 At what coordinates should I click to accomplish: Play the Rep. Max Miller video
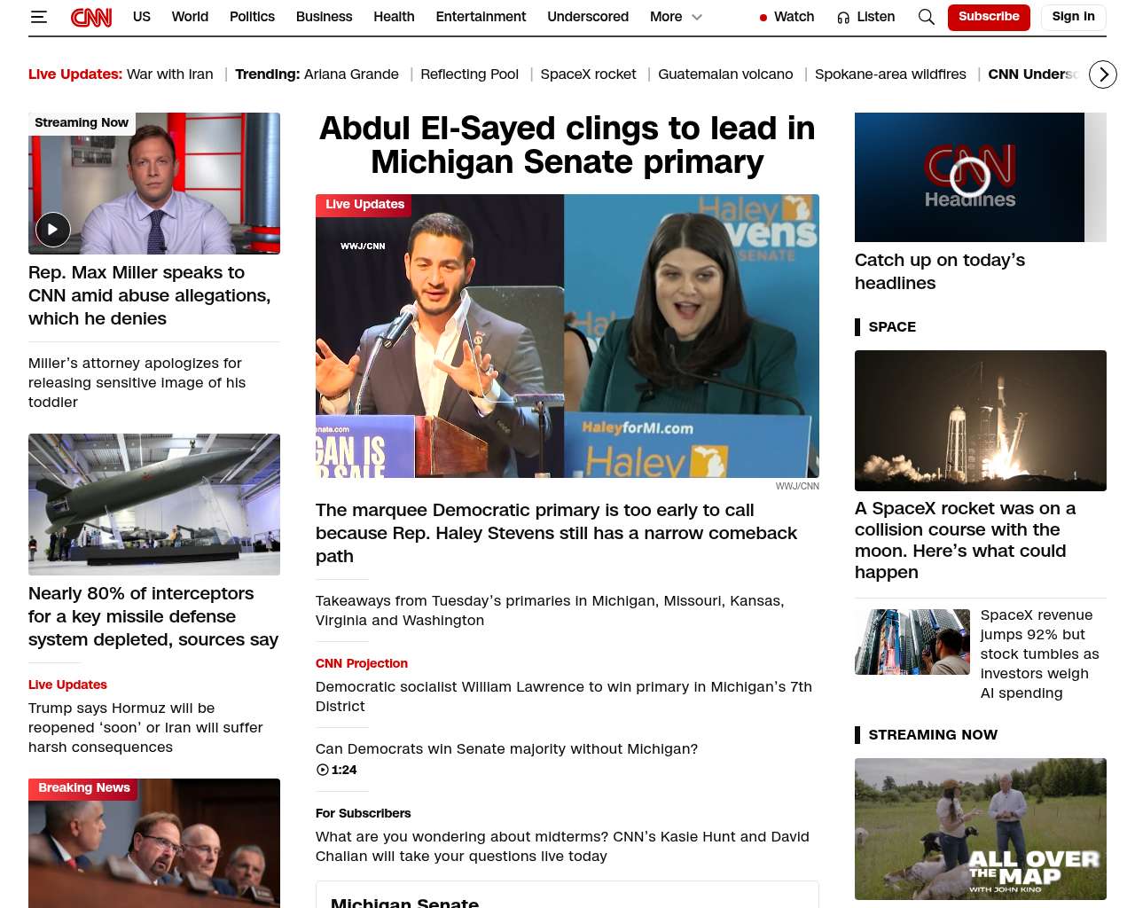[53, 230]
